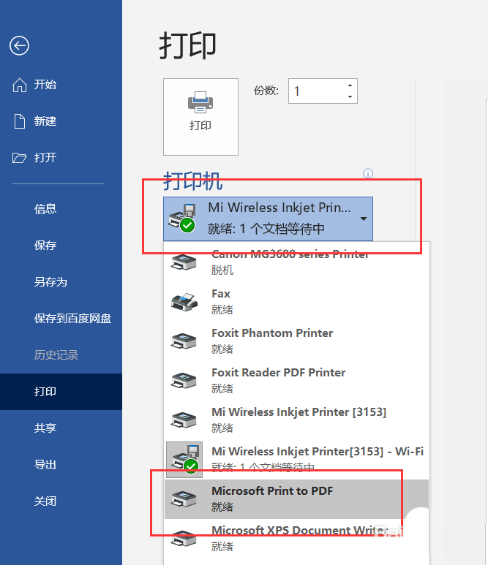488x565 pixels.
Task: Click the info icon next to 打印机 heading
Action: (368, 173)
